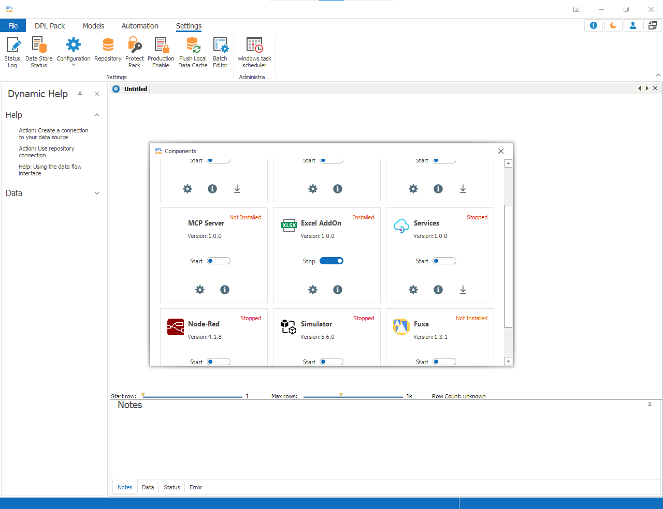Screen dimensions: 663x509
Task: Open the Configuration dropdown arrow
Action: (x=74, y=65)
